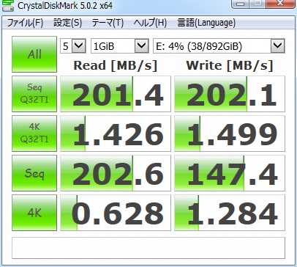Viewport: 297px width, 267px height.
Task: Select the 4K Q32T1 write result 1.499
Action: (230, 133)
